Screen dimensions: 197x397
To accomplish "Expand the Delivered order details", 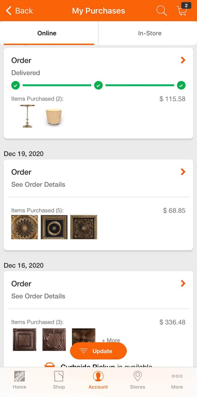I will coord(183,60).
